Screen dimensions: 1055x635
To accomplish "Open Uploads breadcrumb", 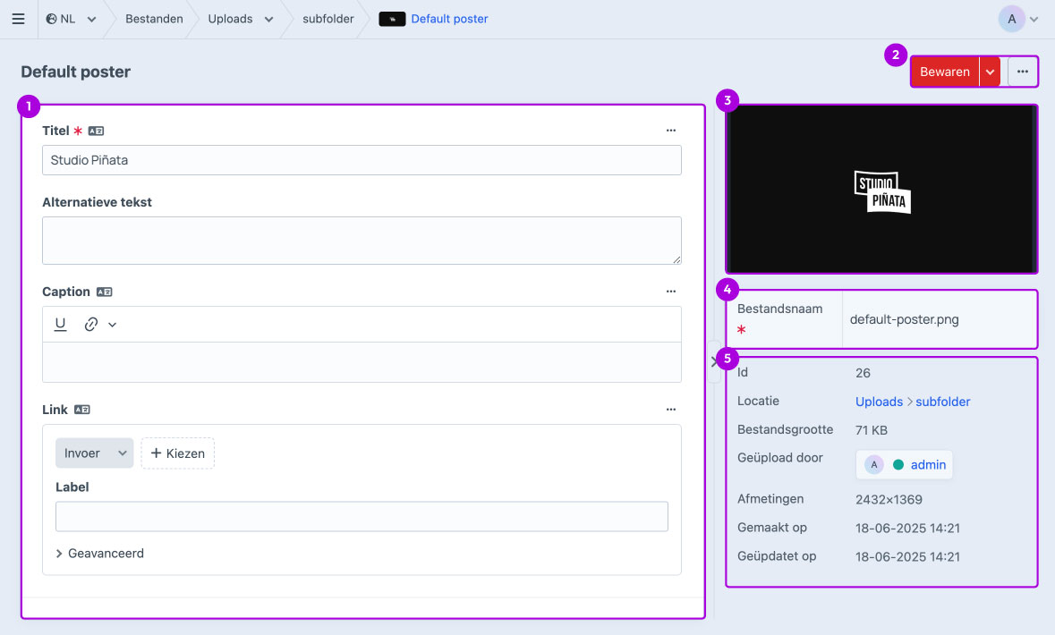I will tap(230, 19).
